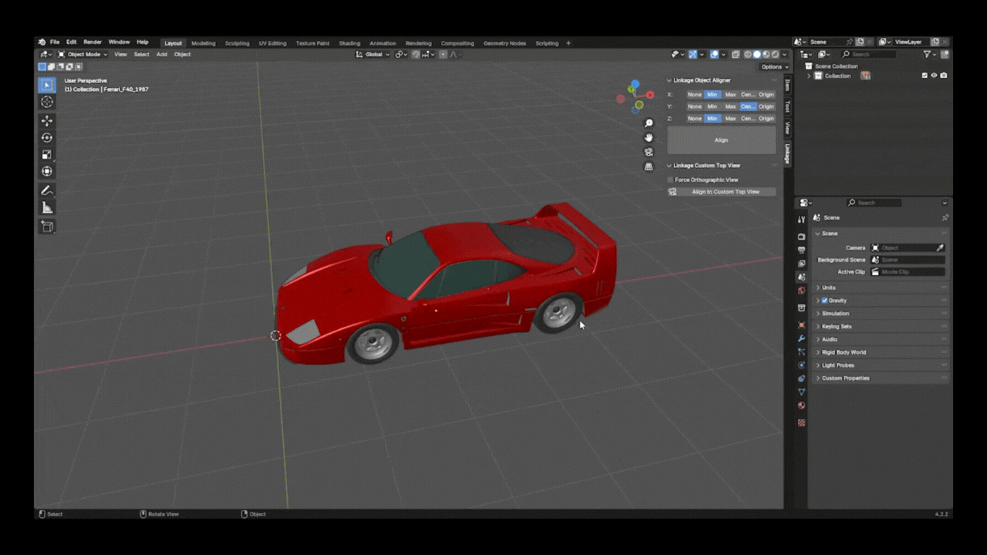This screenshot has height=555, width=987.
Task: Switch to the UV Editing workspace tab
Action: pyautogui.click(x=272, y=43)
